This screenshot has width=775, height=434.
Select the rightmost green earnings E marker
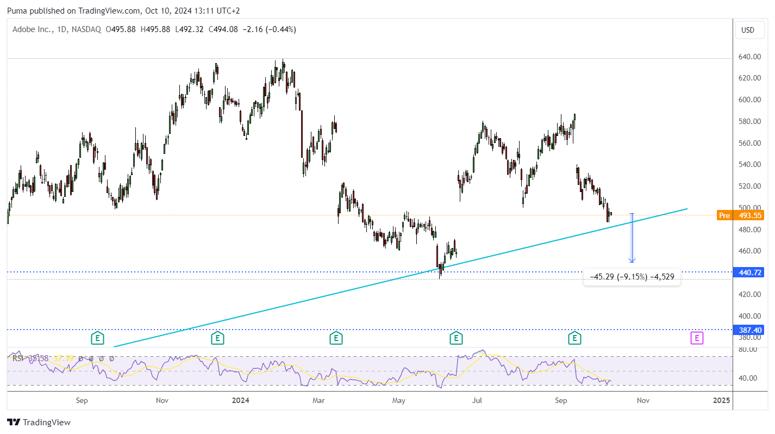[x=574, y=338]
